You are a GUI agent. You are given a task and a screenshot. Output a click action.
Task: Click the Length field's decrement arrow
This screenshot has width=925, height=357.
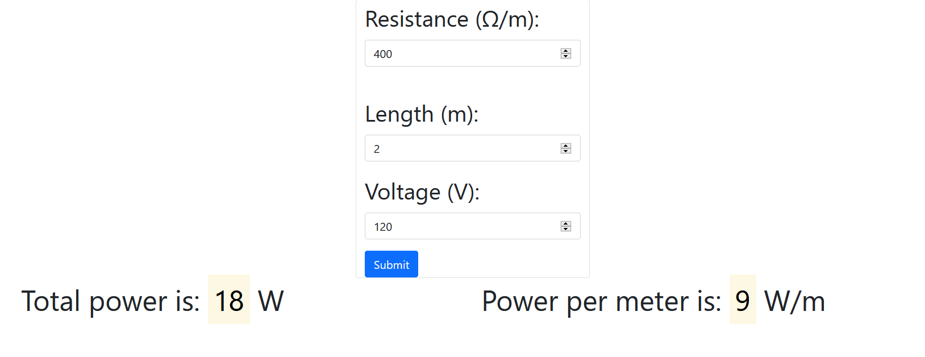(565, 151)
